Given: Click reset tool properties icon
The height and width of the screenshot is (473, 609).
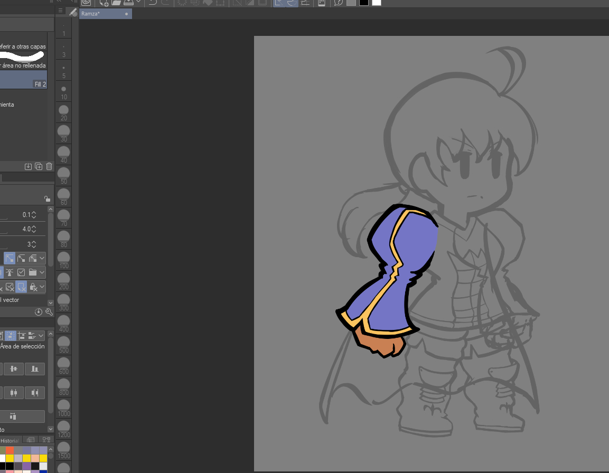Looking at the screenshot, I should (x=39, y=312).
